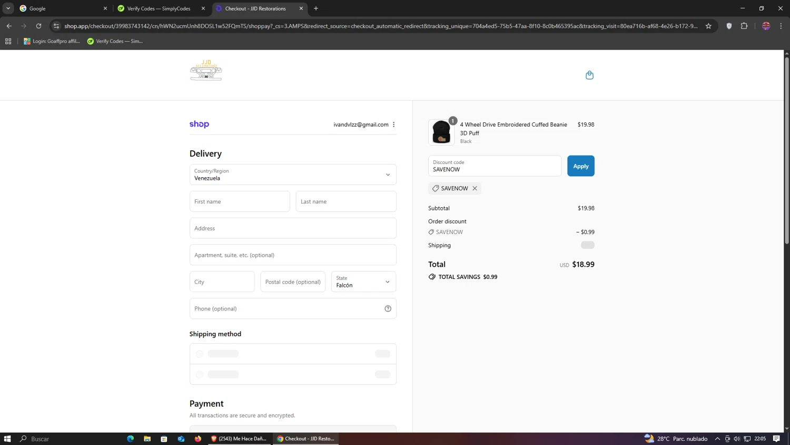This screenshot has height=445, width=790.
Task: Bookmark this page with the star icon
Action: coord(708,26)
